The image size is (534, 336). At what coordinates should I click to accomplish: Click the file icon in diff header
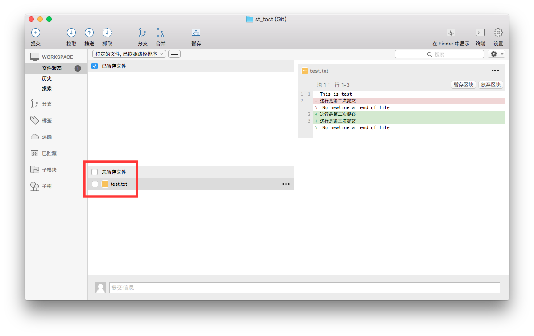pyautogui.click(x=305, y=71)
